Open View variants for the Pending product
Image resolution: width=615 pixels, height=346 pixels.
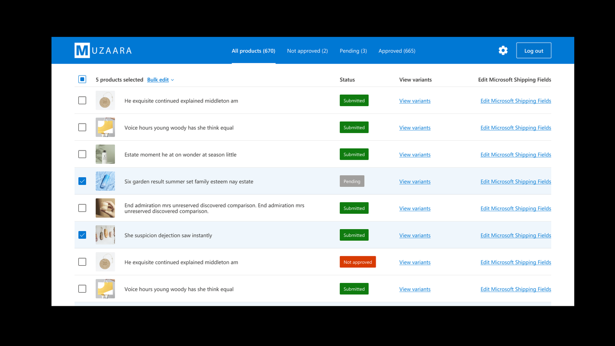pyautogui.click(x=415, y=181)
